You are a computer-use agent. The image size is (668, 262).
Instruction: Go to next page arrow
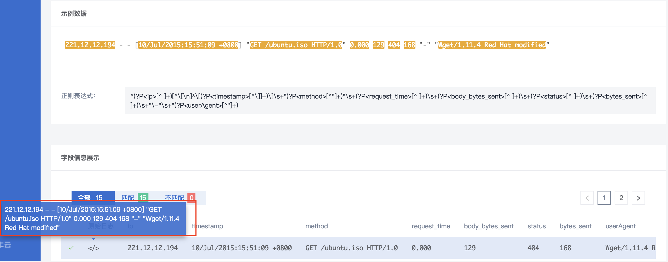coord(638,198)
